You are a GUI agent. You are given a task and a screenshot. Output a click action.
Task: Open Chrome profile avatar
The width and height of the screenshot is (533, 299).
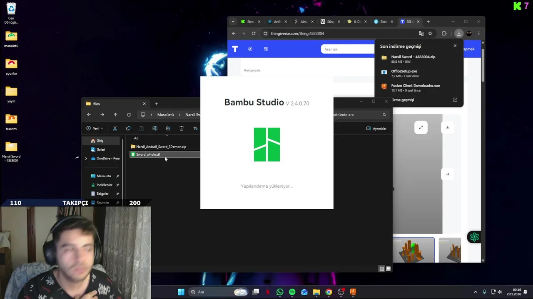469,33
